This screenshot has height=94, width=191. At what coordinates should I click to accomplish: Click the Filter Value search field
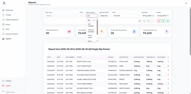62,16
